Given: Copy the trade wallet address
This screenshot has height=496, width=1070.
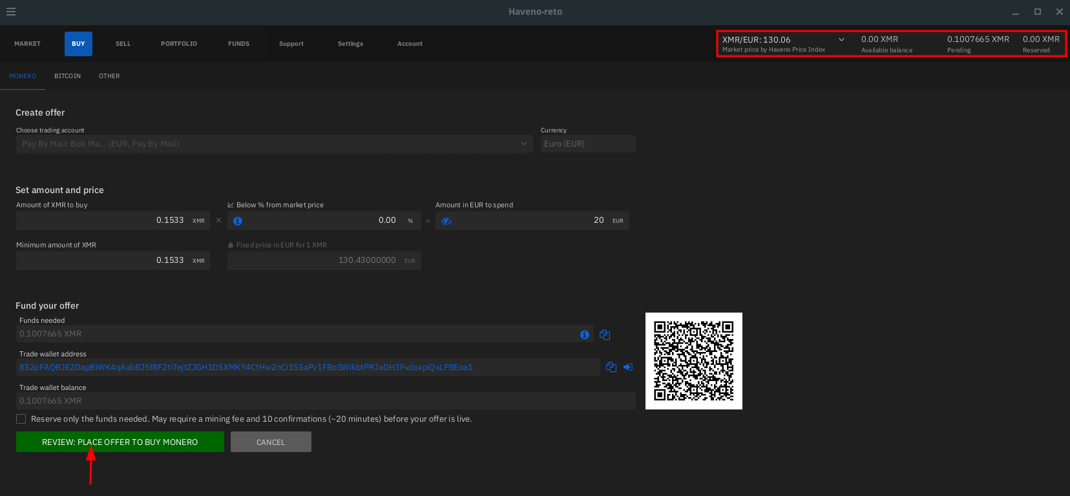Looking at the screenshot, I should coord(611,367).
